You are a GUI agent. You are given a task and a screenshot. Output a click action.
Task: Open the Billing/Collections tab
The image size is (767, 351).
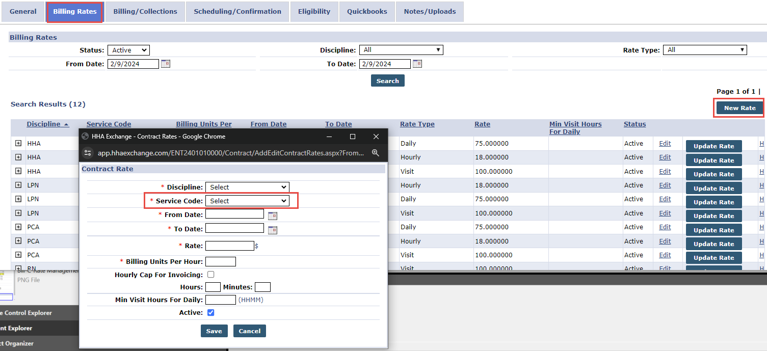coord(145,11)
